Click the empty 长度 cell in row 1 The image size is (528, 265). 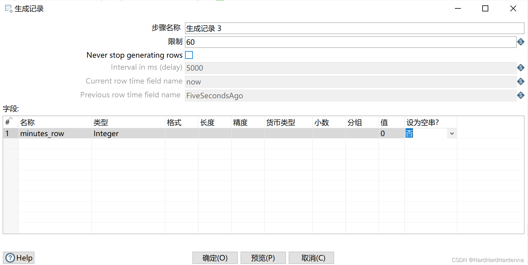[215, 133]
